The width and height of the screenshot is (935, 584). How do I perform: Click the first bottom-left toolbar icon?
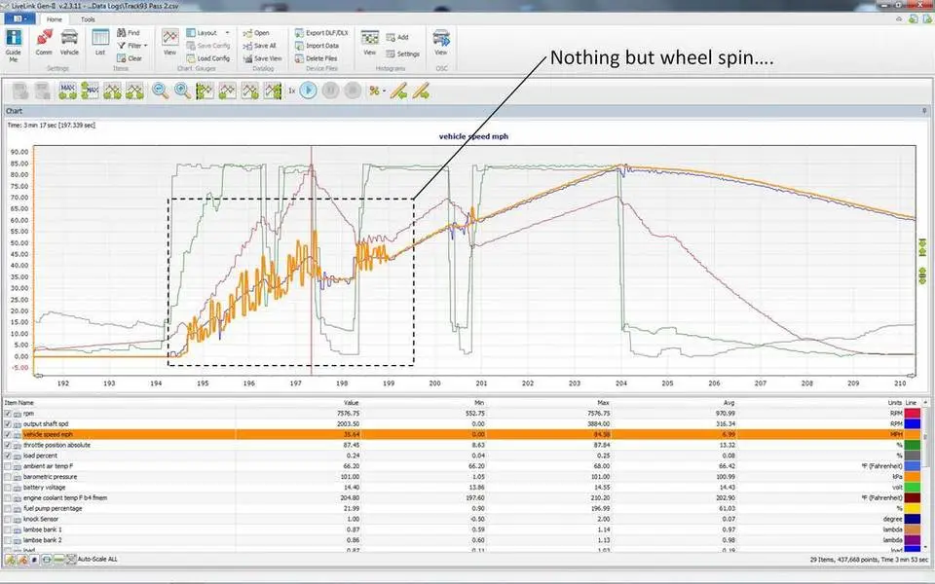[x=10, y=559]
